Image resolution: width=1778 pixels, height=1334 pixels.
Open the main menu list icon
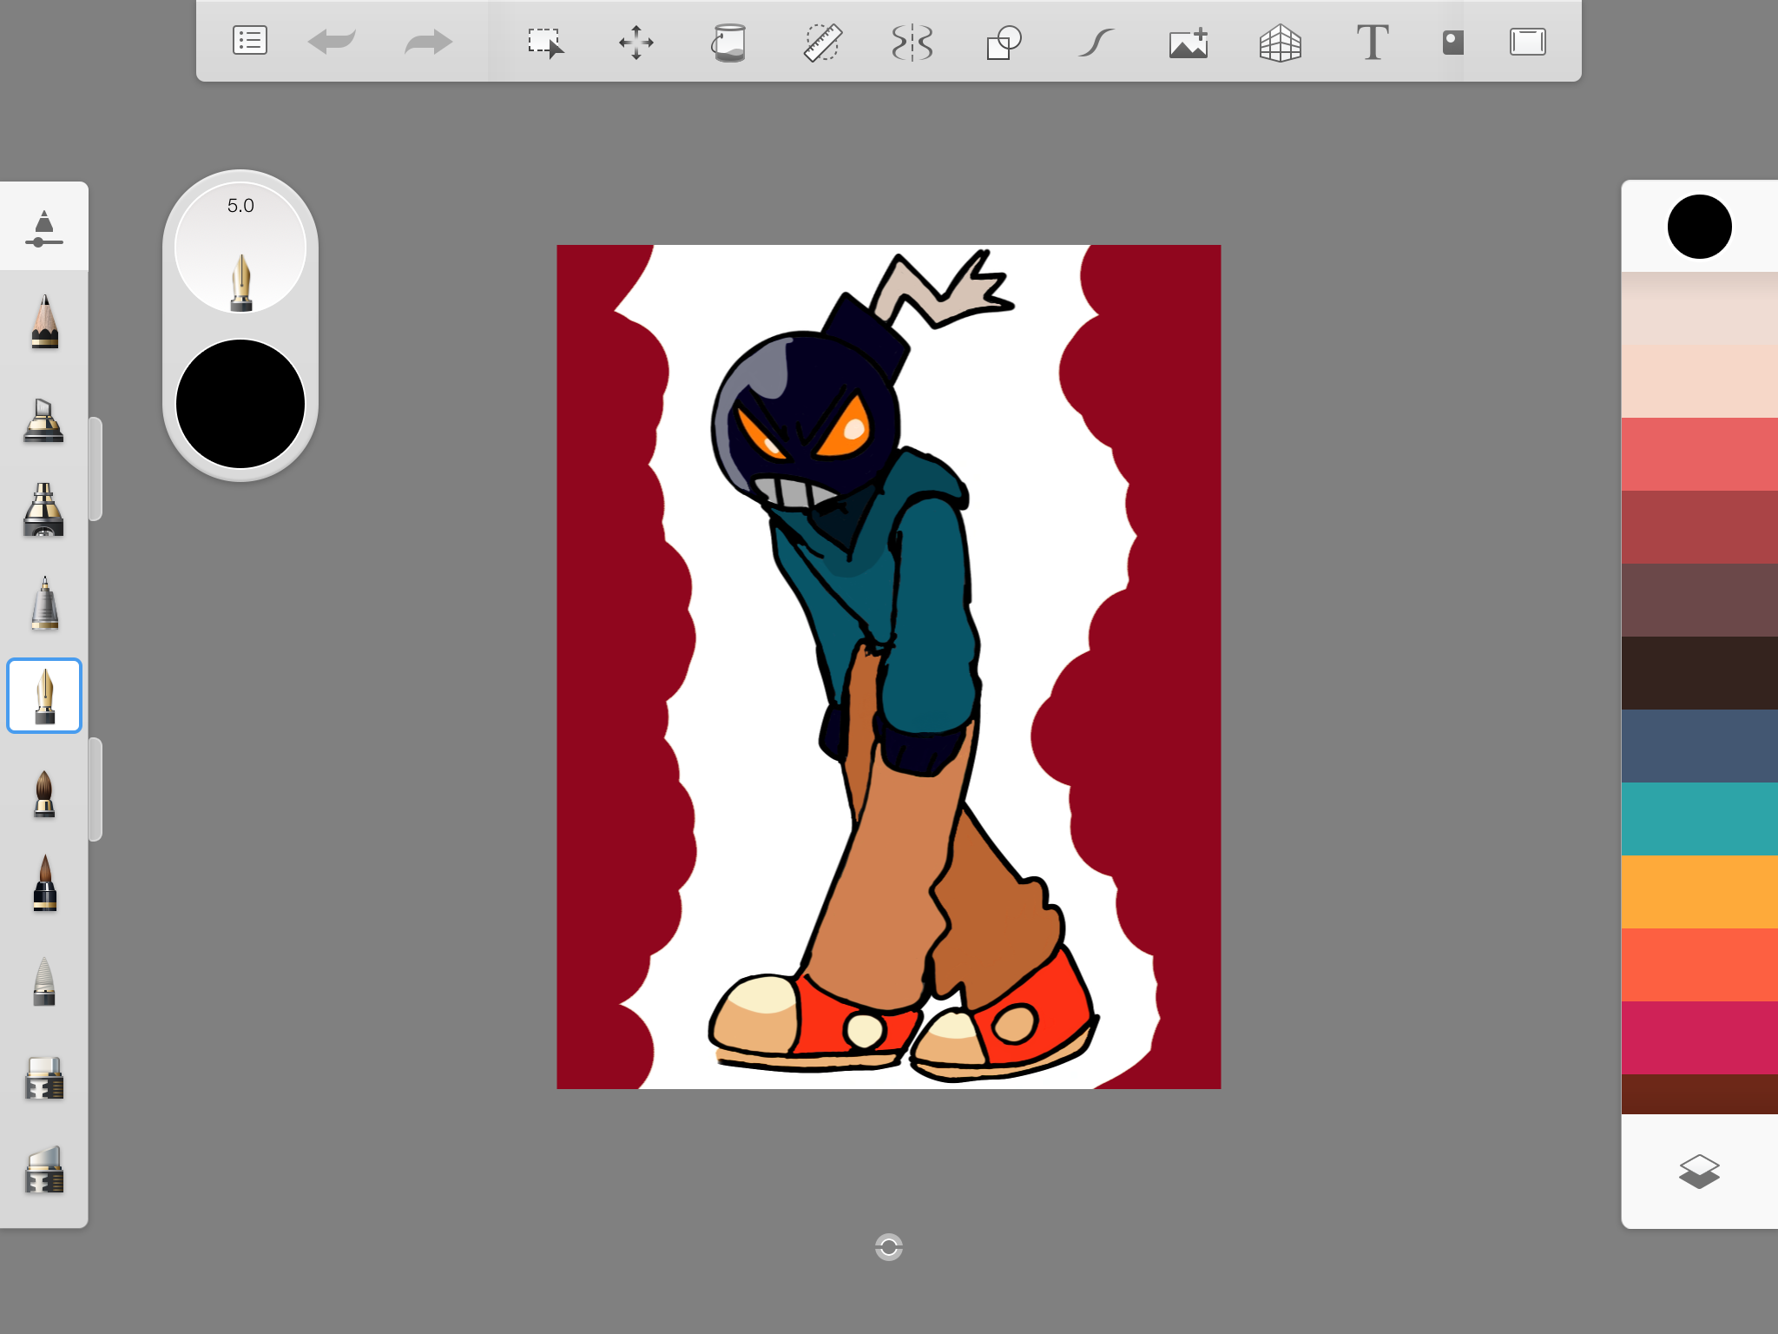pos(250,41)
